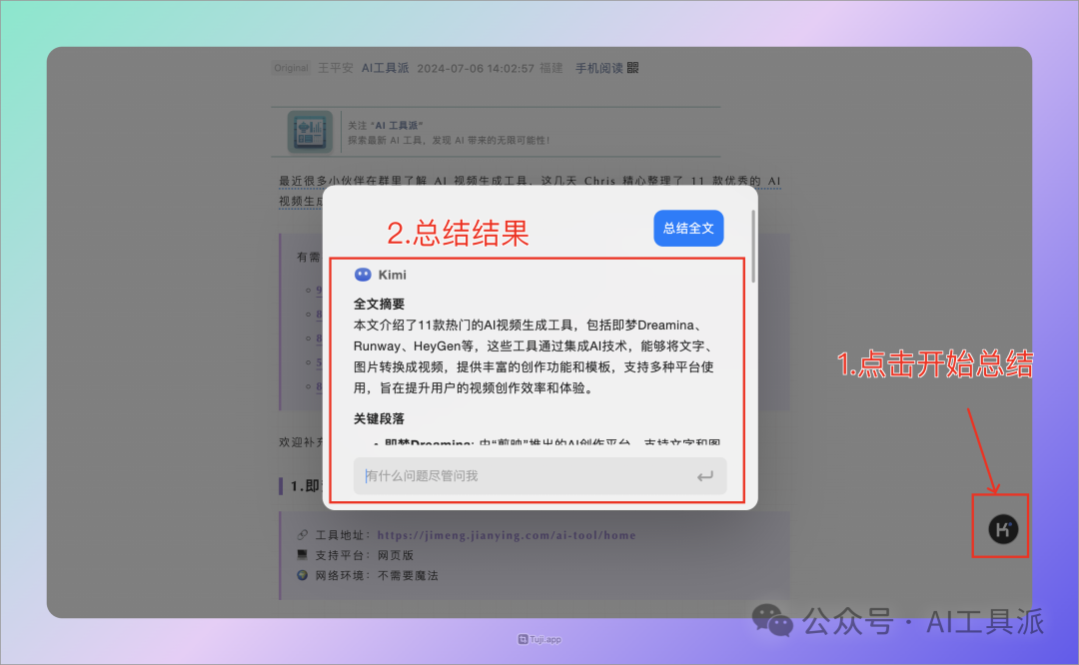
Task: Click the computer icon beside 支持平台
Action: (302, 554)
